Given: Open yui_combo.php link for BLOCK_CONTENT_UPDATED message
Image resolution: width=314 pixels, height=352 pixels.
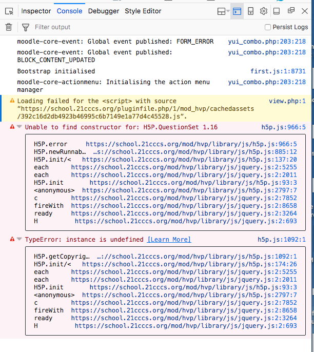Looking at the screenshot, I should [x=267, y=52].
